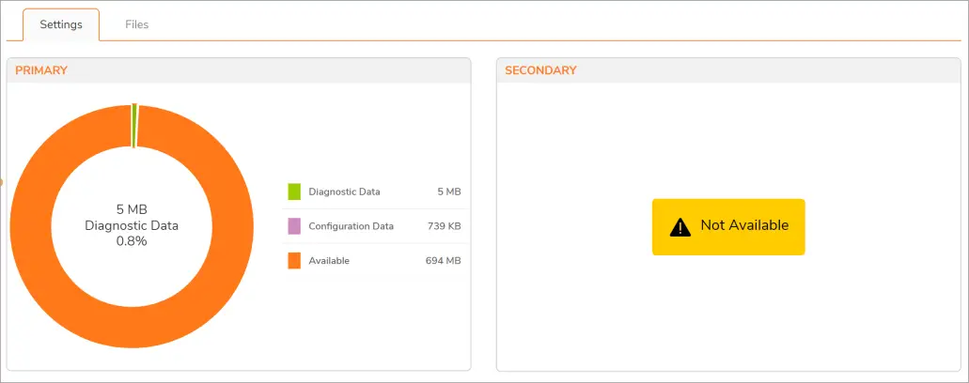Screen dimensions: 969x383
Task: Click the 5 MB legend value
Action: click(449, 191)
